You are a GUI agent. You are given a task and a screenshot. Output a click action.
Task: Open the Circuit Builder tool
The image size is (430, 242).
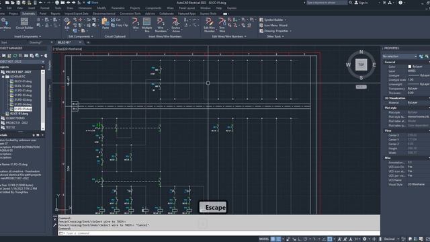click(x=24, y=24)
